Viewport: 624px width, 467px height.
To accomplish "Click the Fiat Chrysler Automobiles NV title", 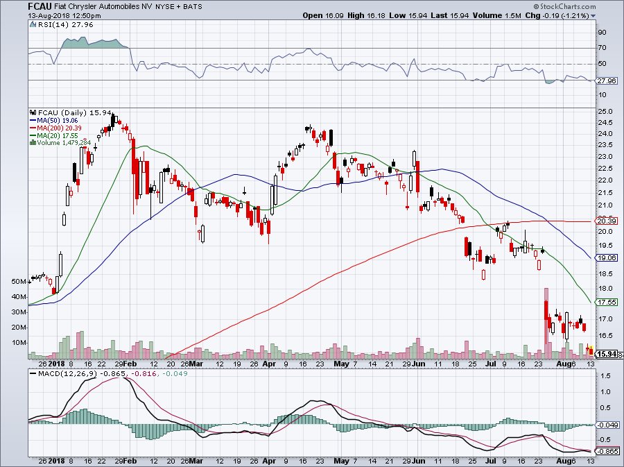I will pos(103,7).
